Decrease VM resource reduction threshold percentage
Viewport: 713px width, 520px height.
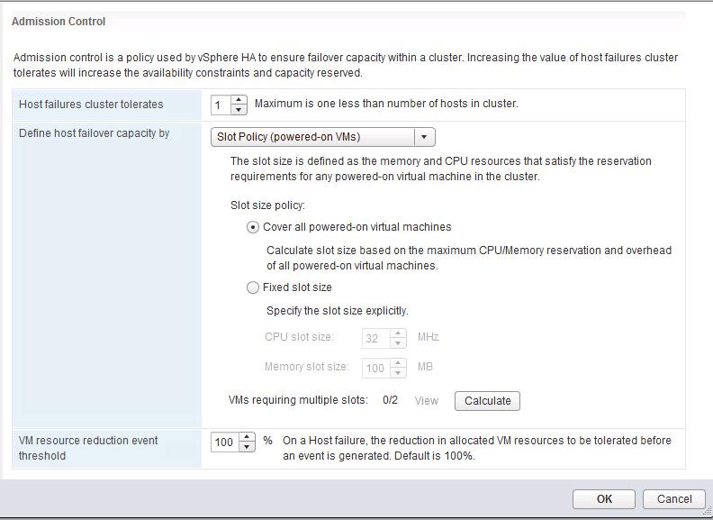[x=248, y=447]
